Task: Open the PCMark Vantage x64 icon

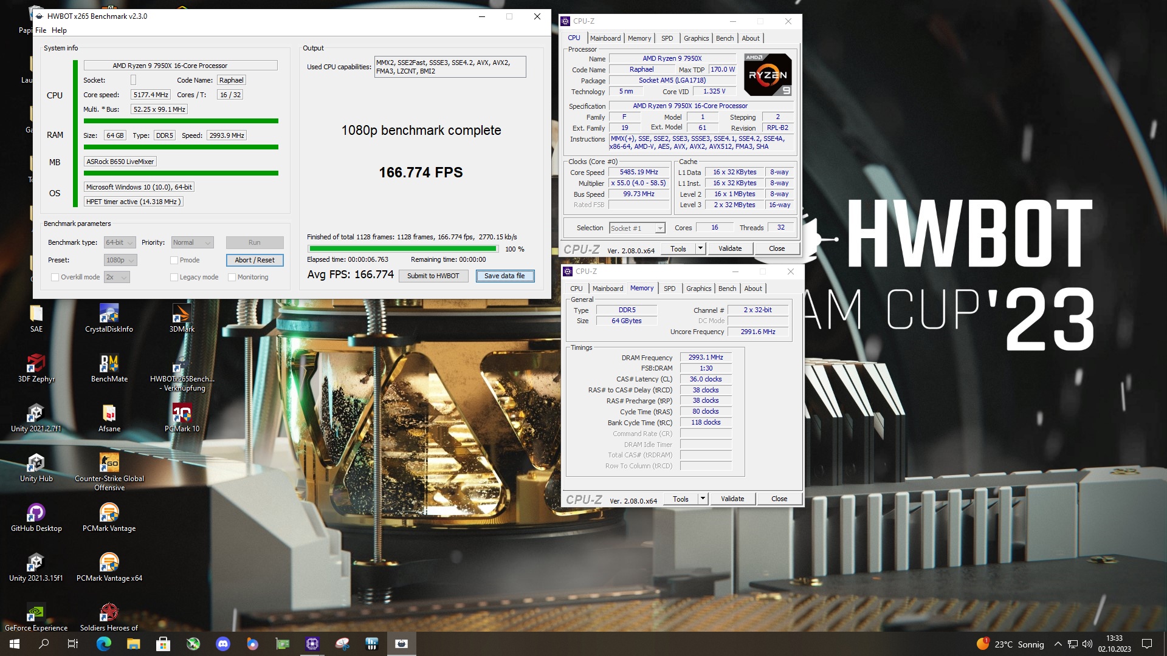Action: [109, 567]
